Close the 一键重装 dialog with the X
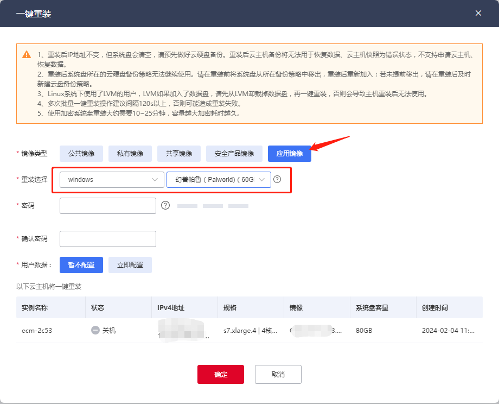499x404 pixels. tap(478, 13)
